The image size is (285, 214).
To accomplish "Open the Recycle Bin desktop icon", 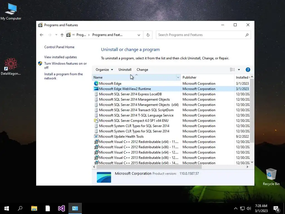I will point(271,177).
